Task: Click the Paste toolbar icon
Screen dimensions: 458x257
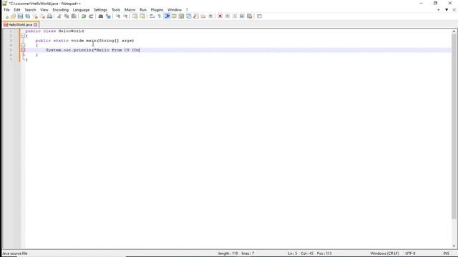Action: click(x=74, y=16)
